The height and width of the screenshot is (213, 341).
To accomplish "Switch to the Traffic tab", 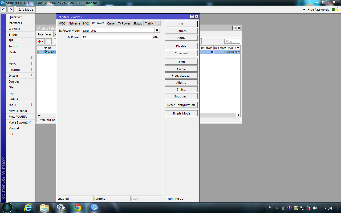I will click(x=149, y=23).
